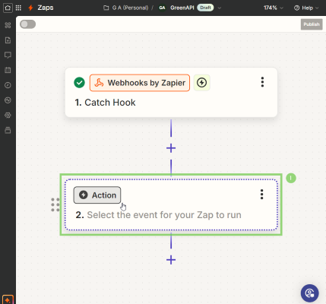Add a step below the Action step
Image resolution: width=326 pixels, height=304 pixels.
171,260
